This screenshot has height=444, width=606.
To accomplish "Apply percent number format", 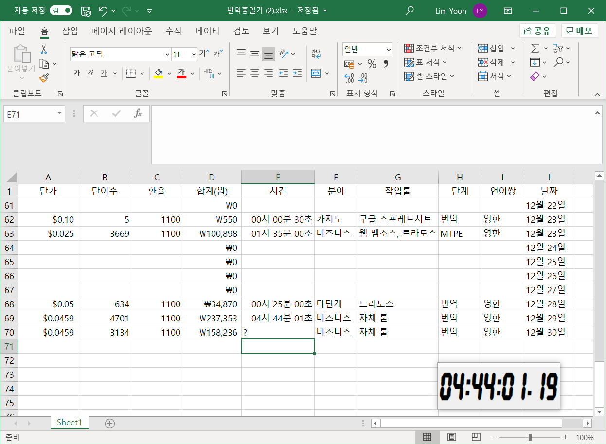I will [x=372, y=63].
